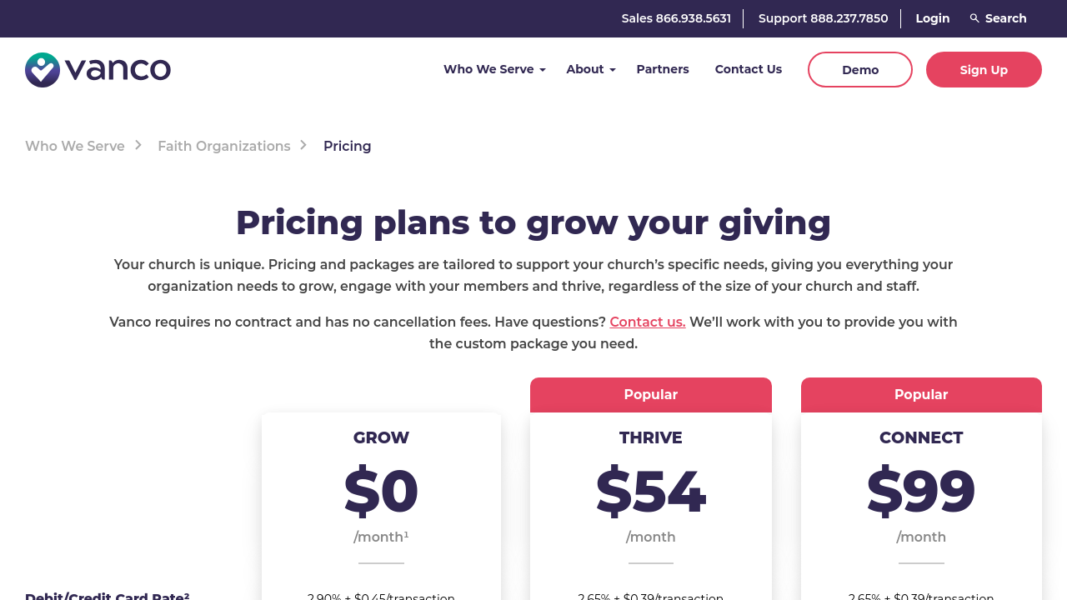Go to Faith Organizations breadcrumb
Viewport: 1067px width, 600px height.
[x=224, y=146]
